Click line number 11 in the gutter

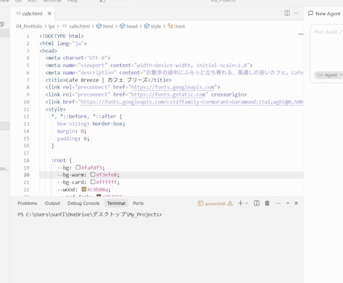click(x=27, y=109)
